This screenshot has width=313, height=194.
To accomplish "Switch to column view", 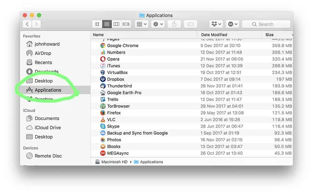I will coord(116,24).
